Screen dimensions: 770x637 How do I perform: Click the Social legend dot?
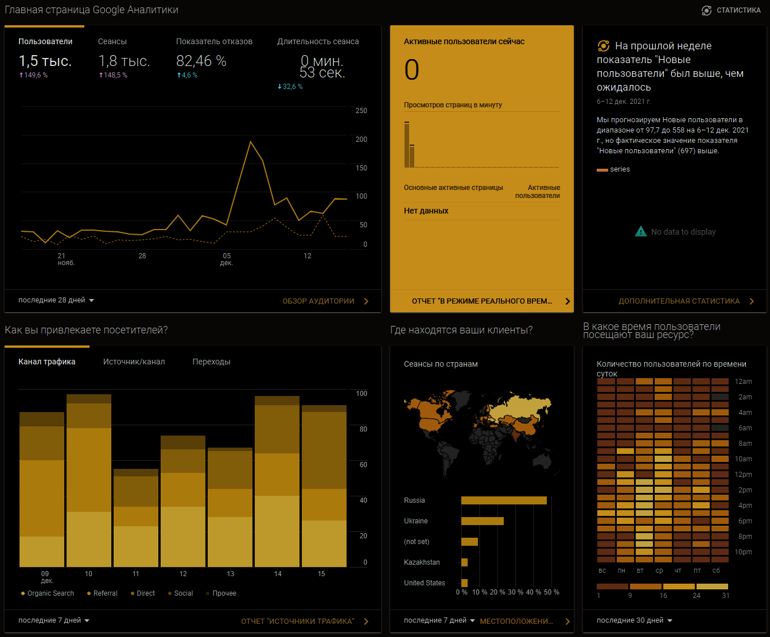(170, 593)
